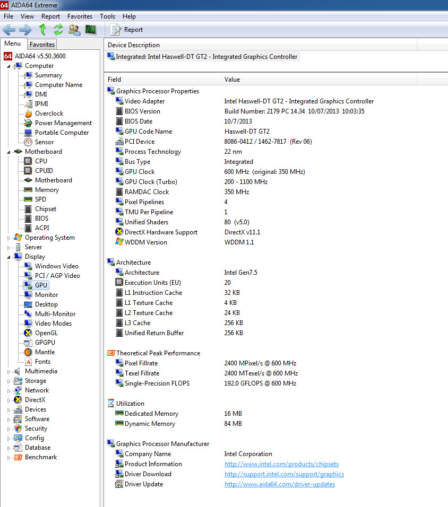Switch to the Favorites tab
Screen dimensions: 448x507
tap(41, 44)
